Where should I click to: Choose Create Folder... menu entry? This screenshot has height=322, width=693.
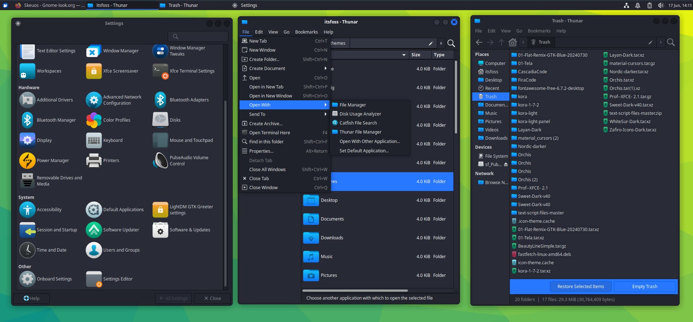coord(285,60)
